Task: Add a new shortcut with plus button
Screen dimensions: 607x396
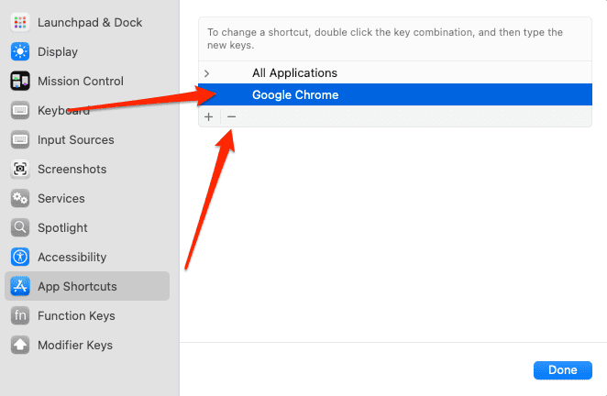Action: click(209, 116)
